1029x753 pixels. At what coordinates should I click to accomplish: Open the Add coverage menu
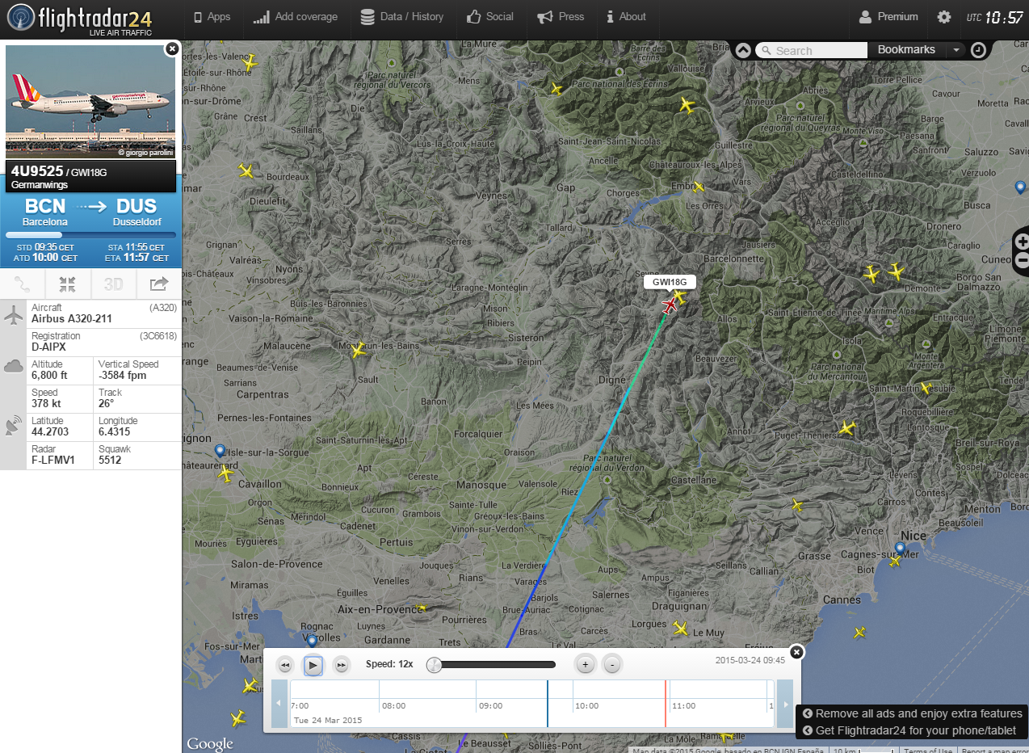click(x=295, y=17)
